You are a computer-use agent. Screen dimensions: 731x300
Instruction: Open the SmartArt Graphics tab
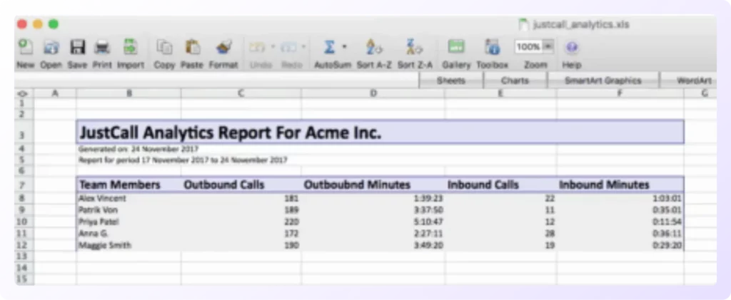pos(603,81)
